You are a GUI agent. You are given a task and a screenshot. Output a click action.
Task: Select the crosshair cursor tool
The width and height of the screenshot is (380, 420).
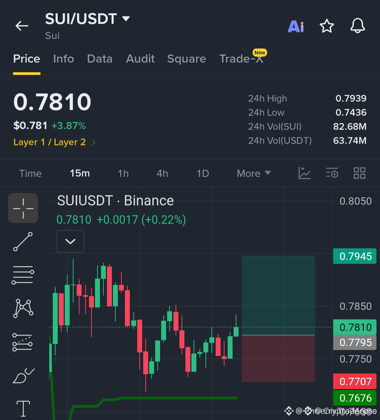click(x=23, y=208)
